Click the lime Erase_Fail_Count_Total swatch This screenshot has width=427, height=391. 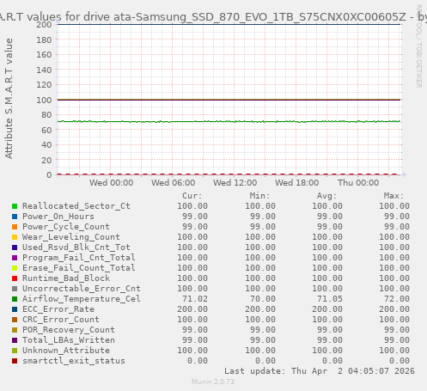point(15,268)
